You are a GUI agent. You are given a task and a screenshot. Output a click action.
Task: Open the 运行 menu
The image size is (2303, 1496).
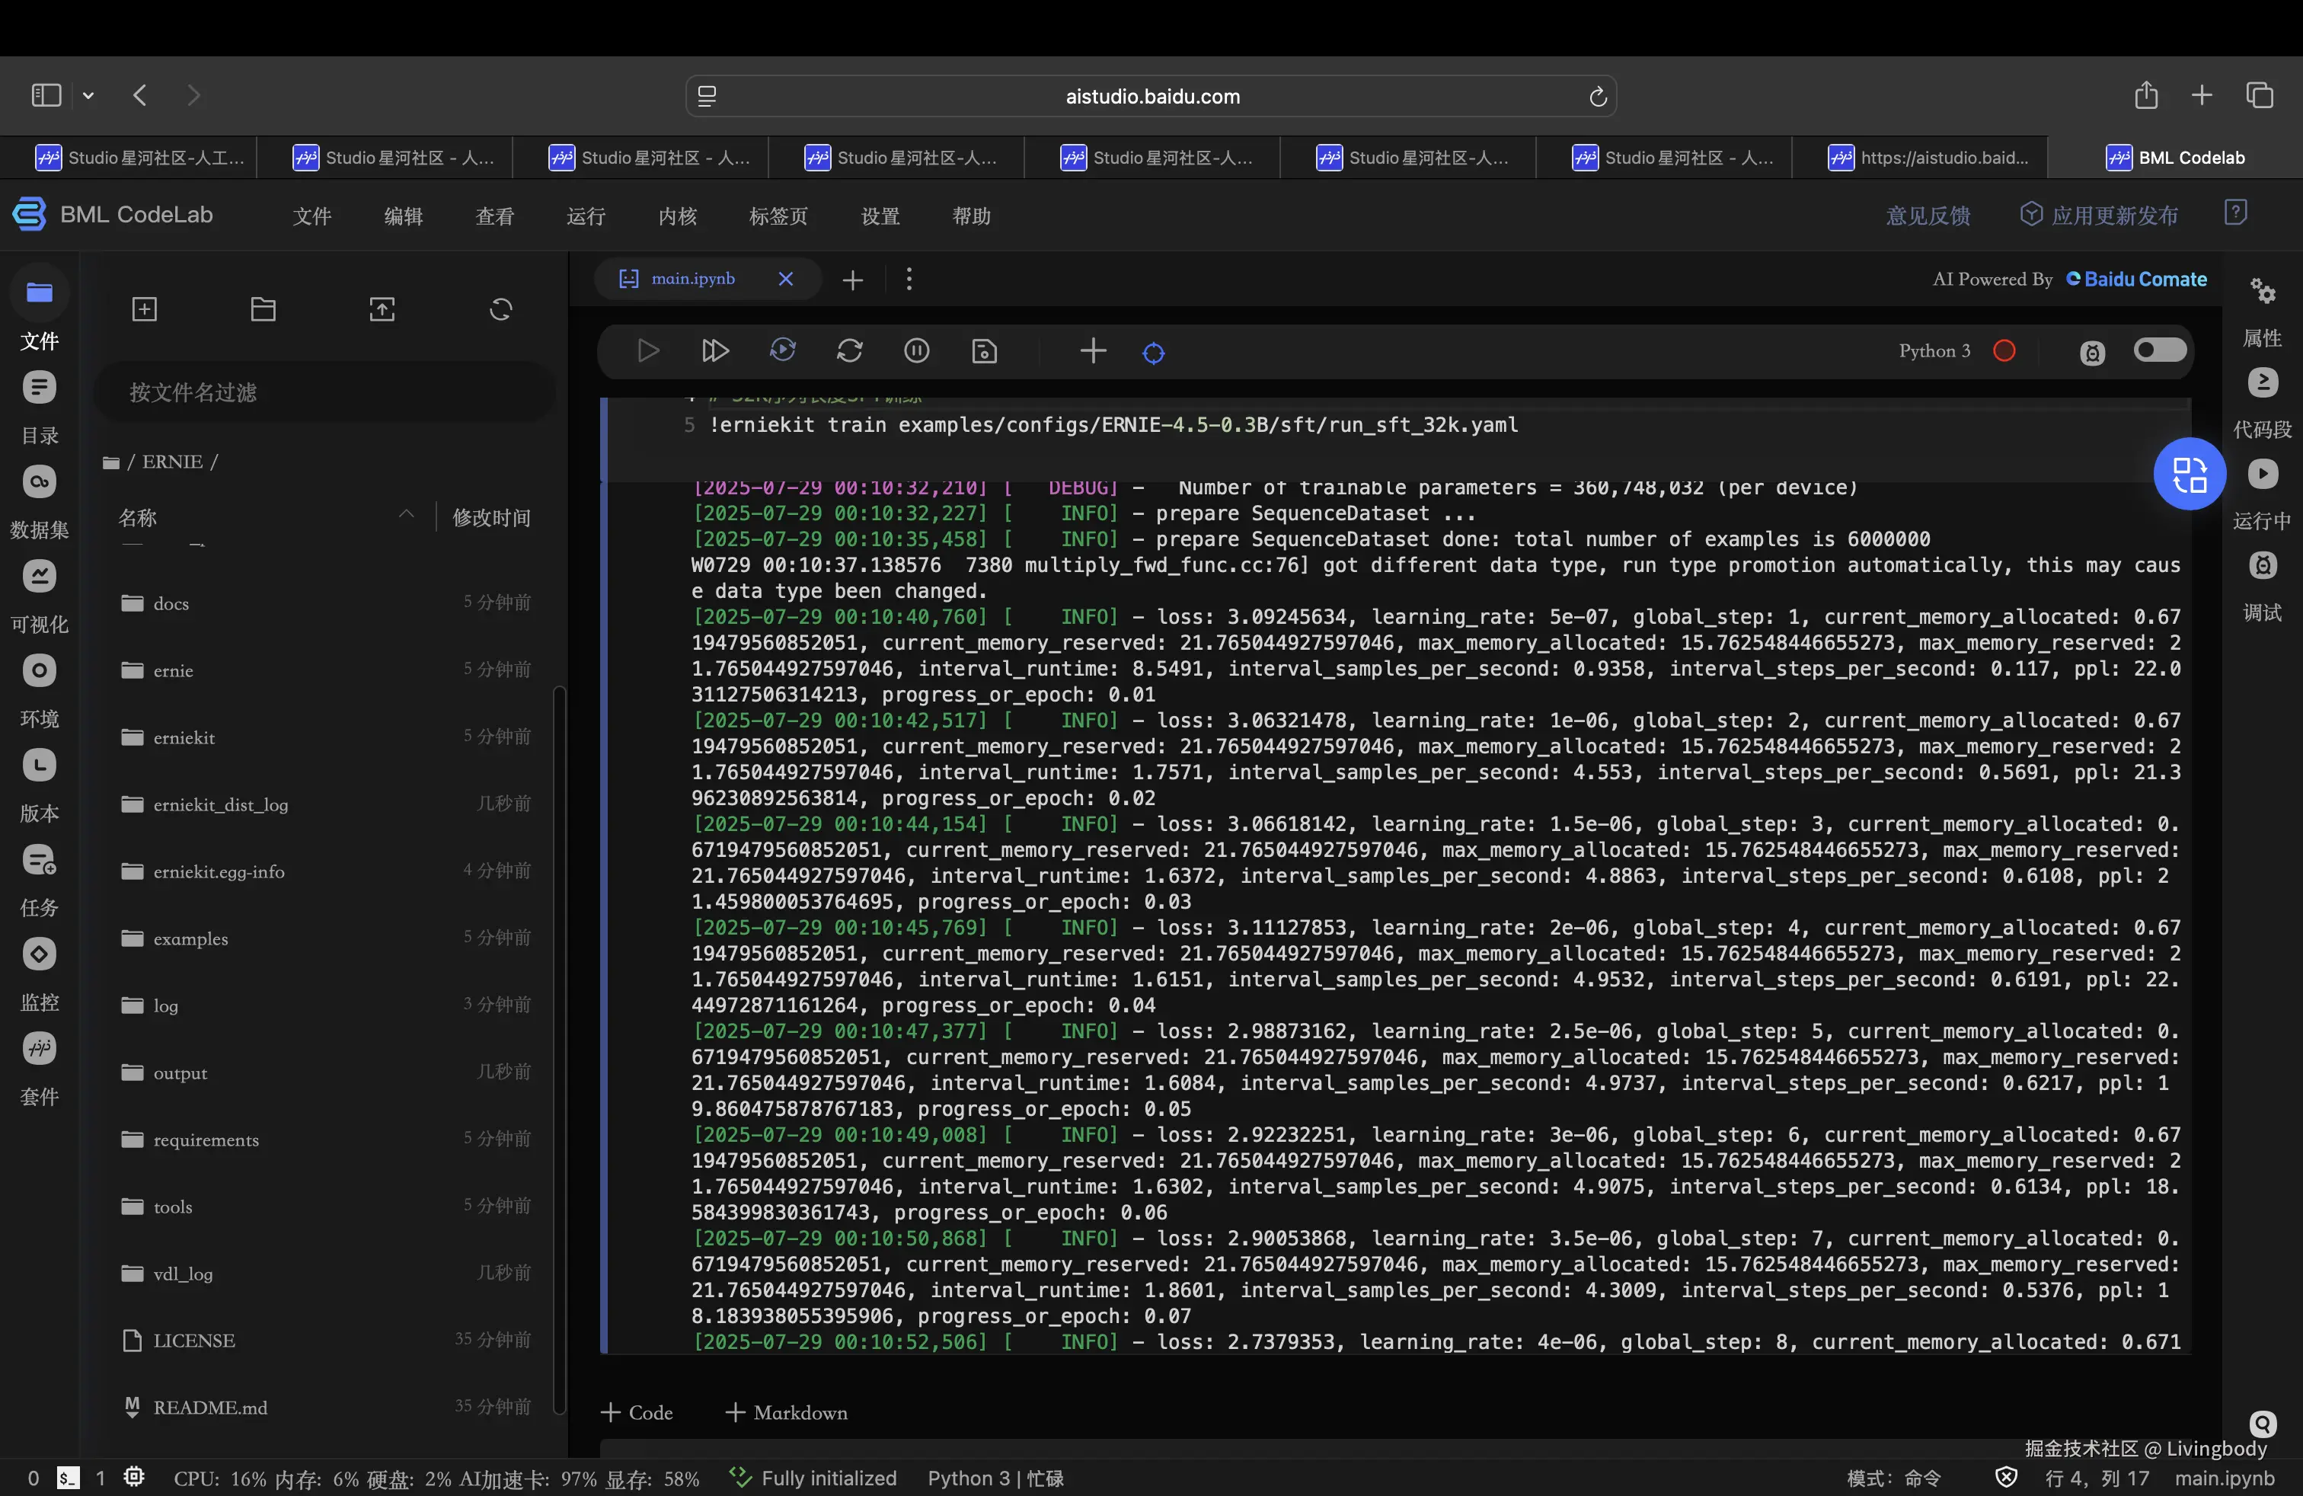point(586,216)
